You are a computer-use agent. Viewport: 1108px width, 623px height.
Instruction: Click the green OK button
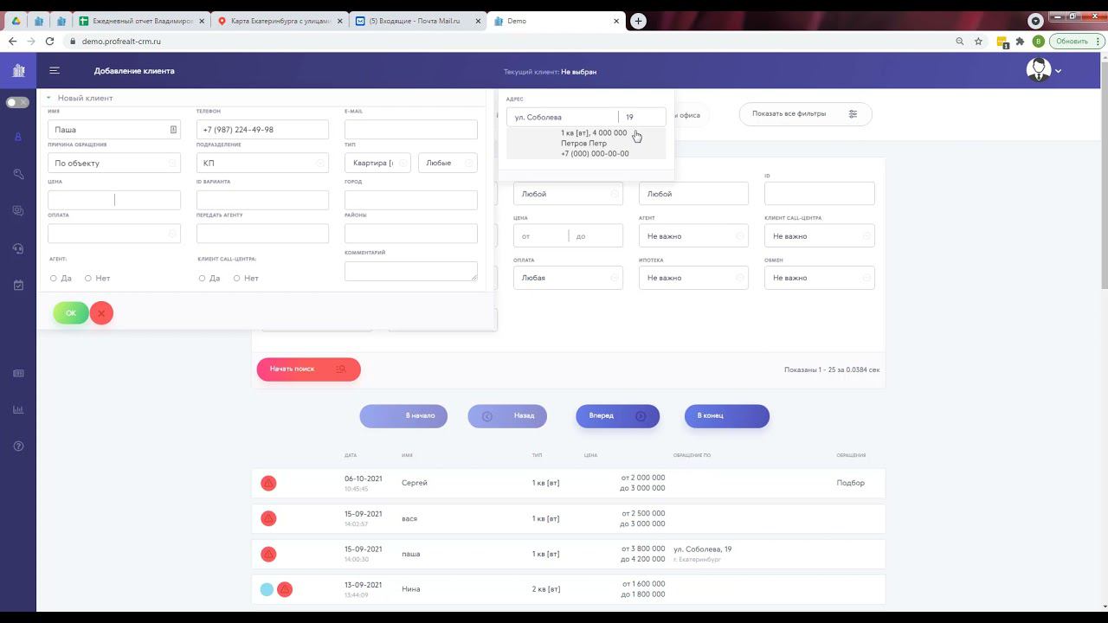point(71,313)
